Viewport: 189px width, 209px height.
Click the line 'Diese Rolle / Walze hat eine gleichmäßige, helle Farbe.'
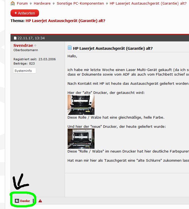pyautogui.click(x=116, y=118)
